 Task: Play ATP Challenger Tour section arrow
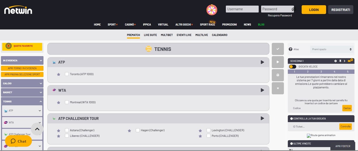(x=262, y=118)
